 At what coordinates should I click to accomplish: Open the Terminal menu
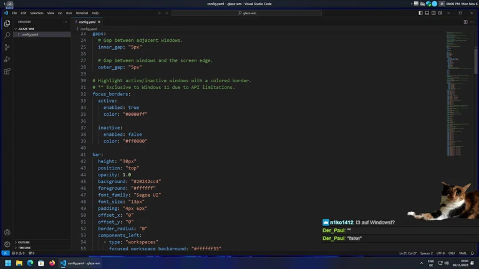[82, 13]
